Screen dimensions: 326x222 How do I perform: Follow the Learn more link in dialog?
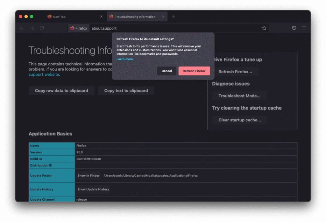point(124,59)
